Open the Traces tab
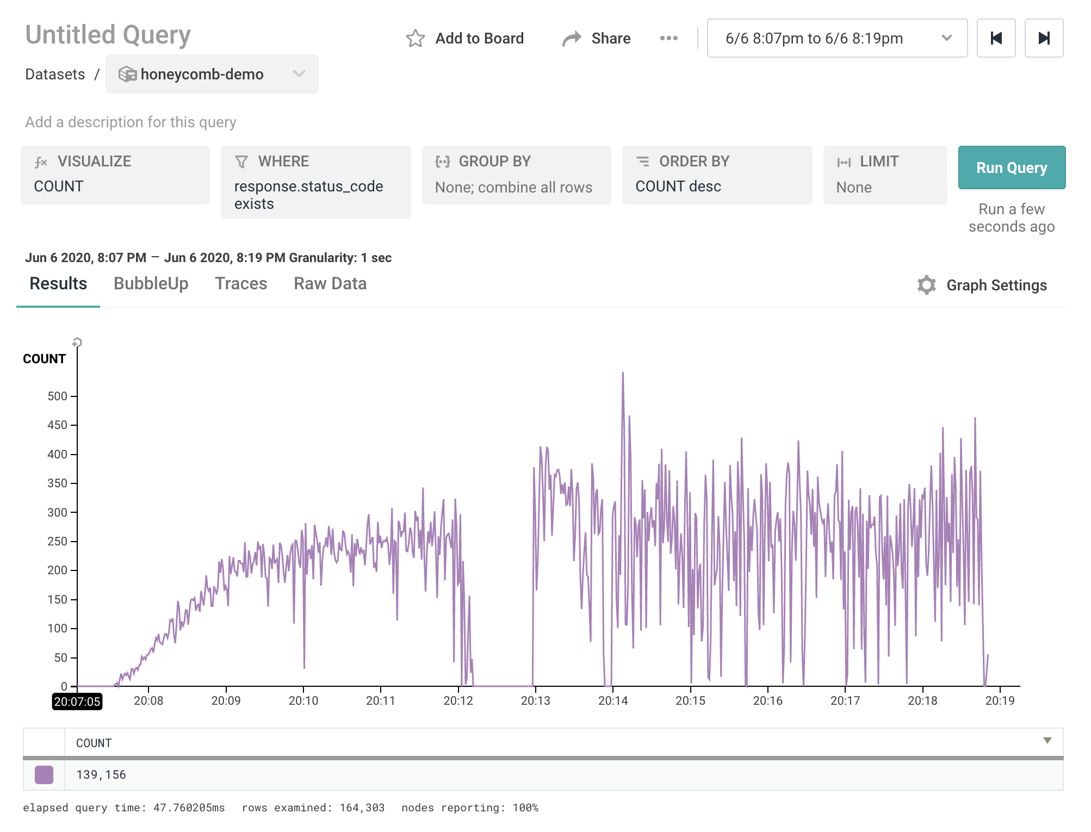This screenshot has width=1091, height=832. click(241, 284)
